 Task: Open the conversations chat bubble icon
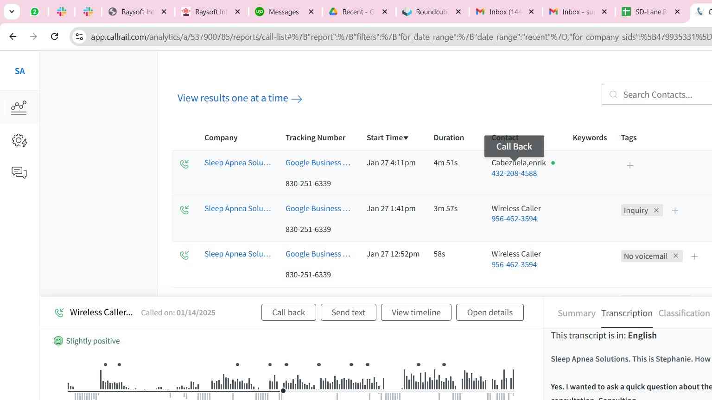19,173
